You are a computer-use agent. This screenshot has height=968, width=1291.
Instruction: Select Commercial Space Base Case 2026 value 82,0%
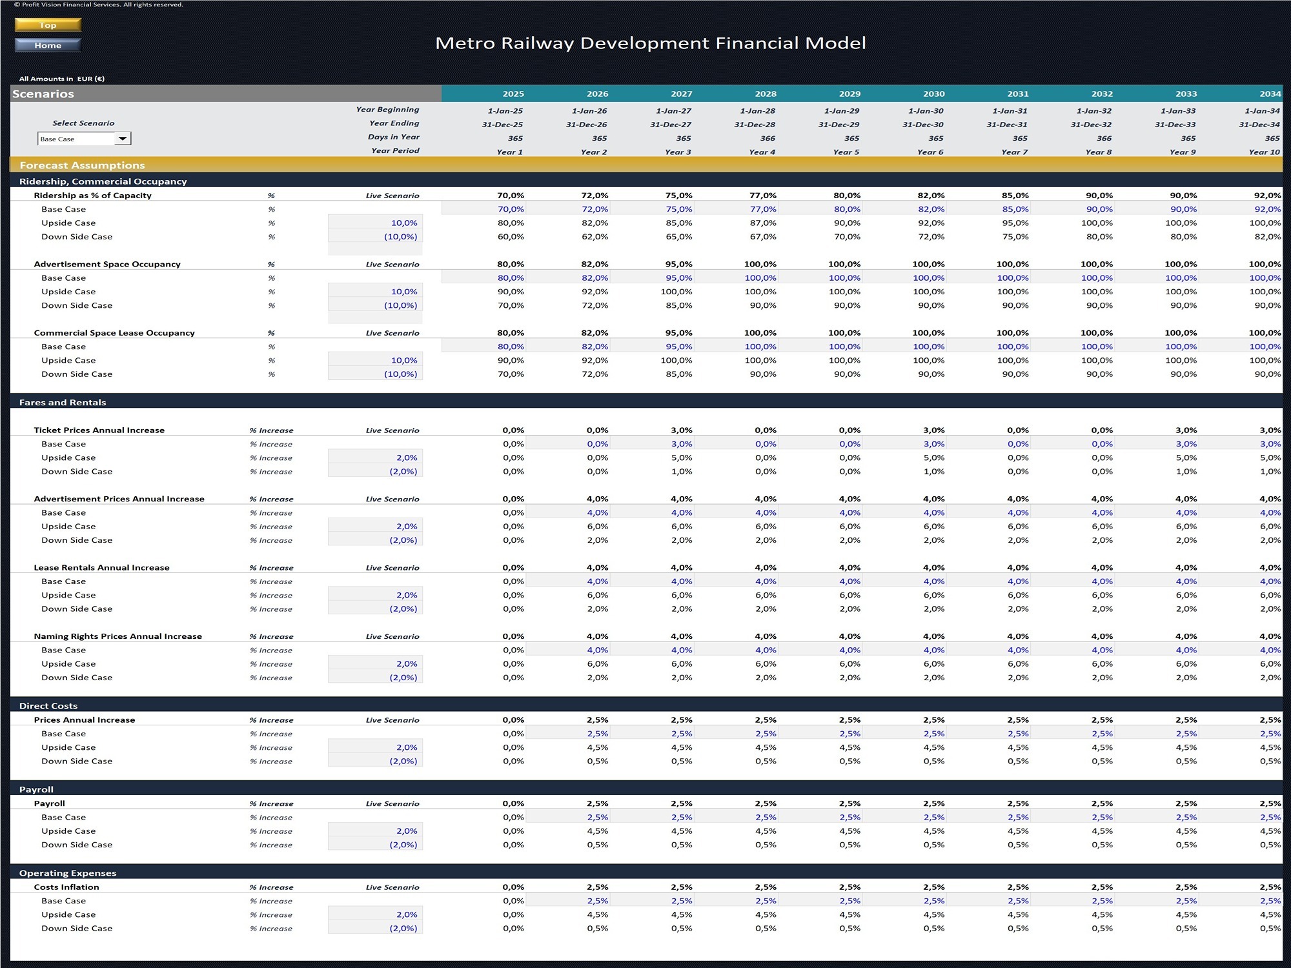point(567,347)
